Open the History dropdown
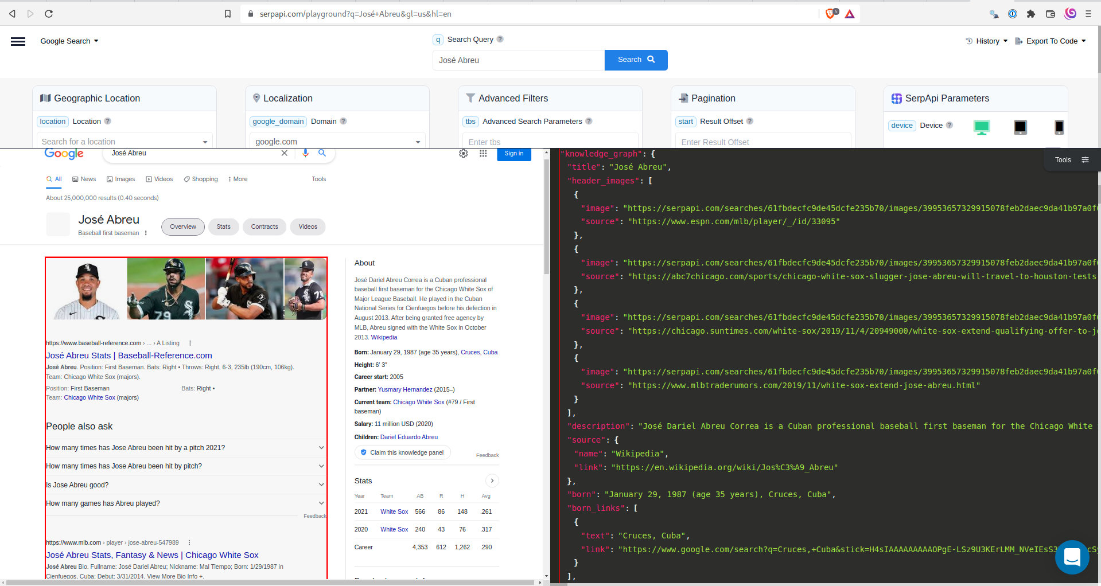 pos(987,41)
